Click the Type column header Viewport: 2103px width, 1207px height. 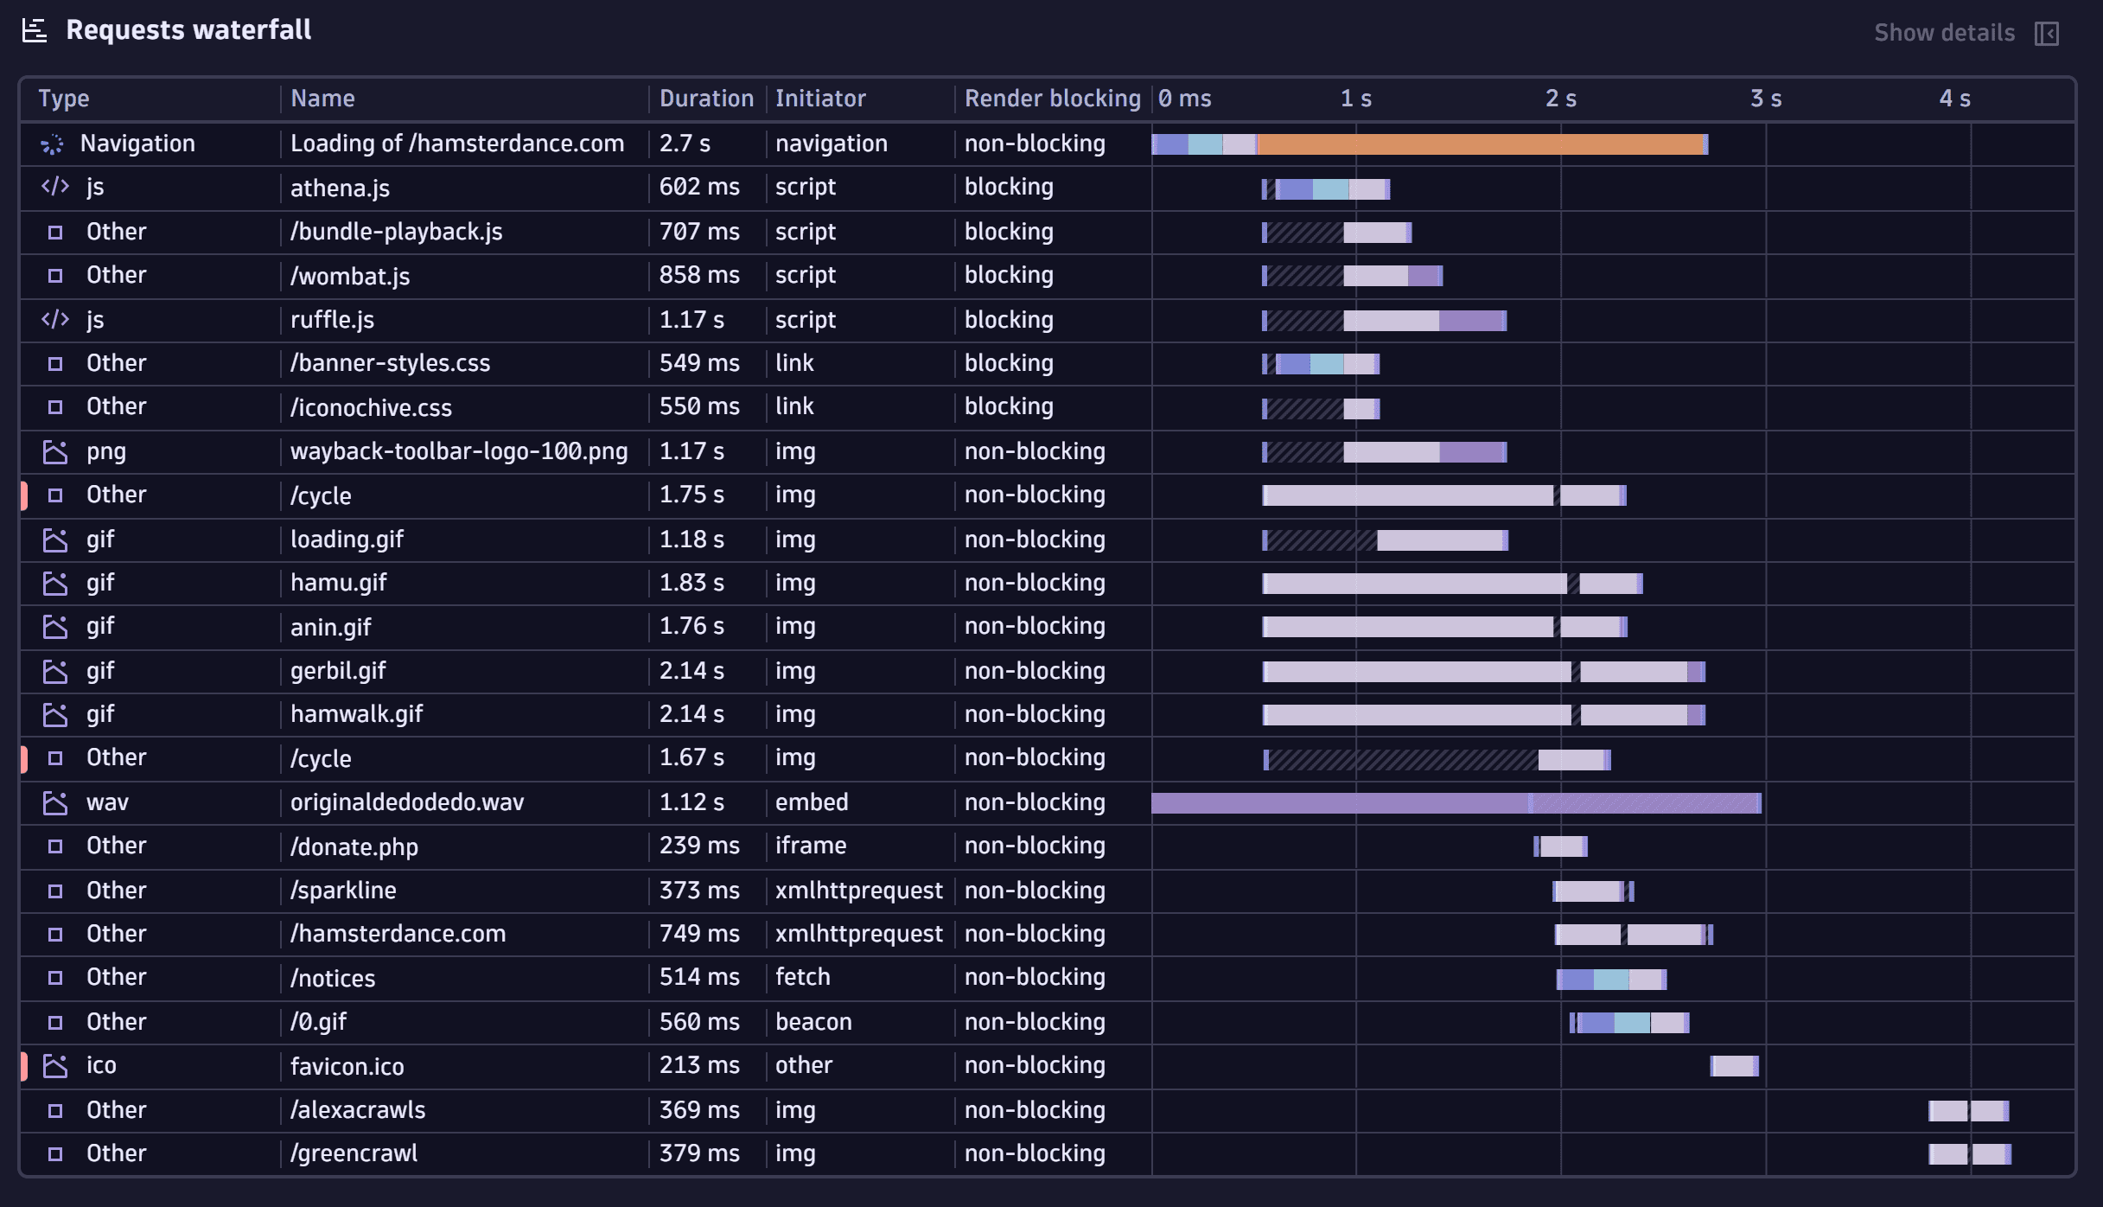click(64, 99)
